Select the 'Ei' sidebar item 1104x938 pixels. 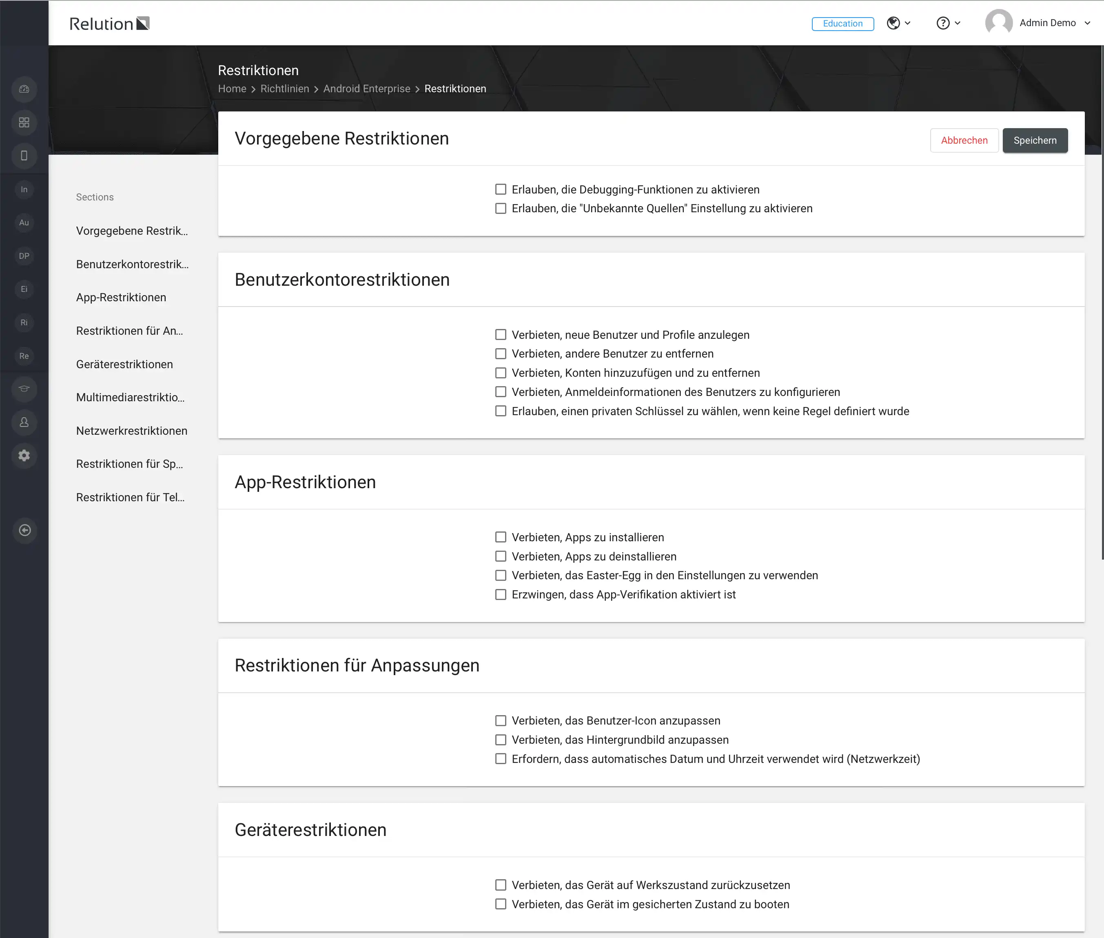[24, 289]
